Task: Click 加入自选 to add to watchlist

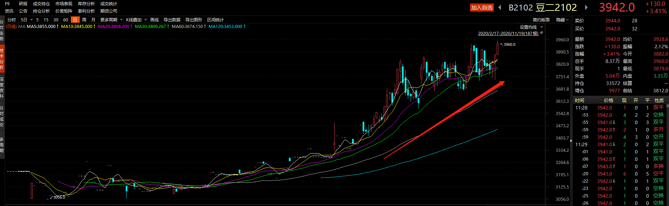Action: [482, 8]
